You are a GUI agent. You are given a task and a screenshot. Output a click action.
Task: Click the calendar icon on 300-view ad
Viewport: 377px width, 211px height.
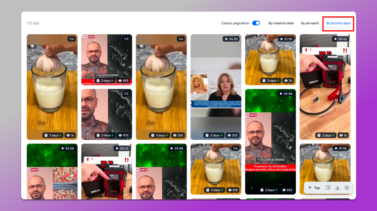(207, 135)
